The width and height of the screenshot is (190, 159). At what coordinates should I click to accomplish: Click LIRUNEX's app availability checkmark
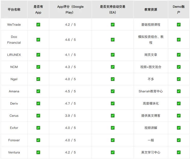point(38,55)
